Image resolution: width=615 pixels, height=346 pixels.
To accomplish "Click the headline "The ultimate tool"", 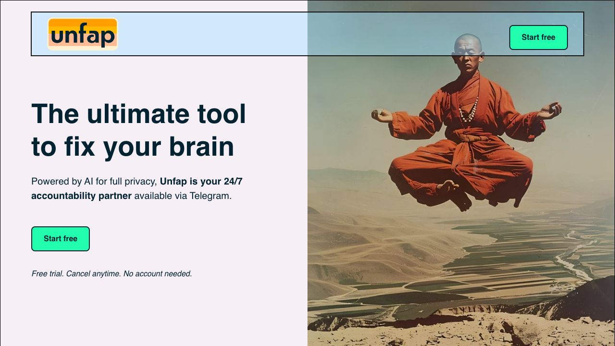I will click(138, 114).
